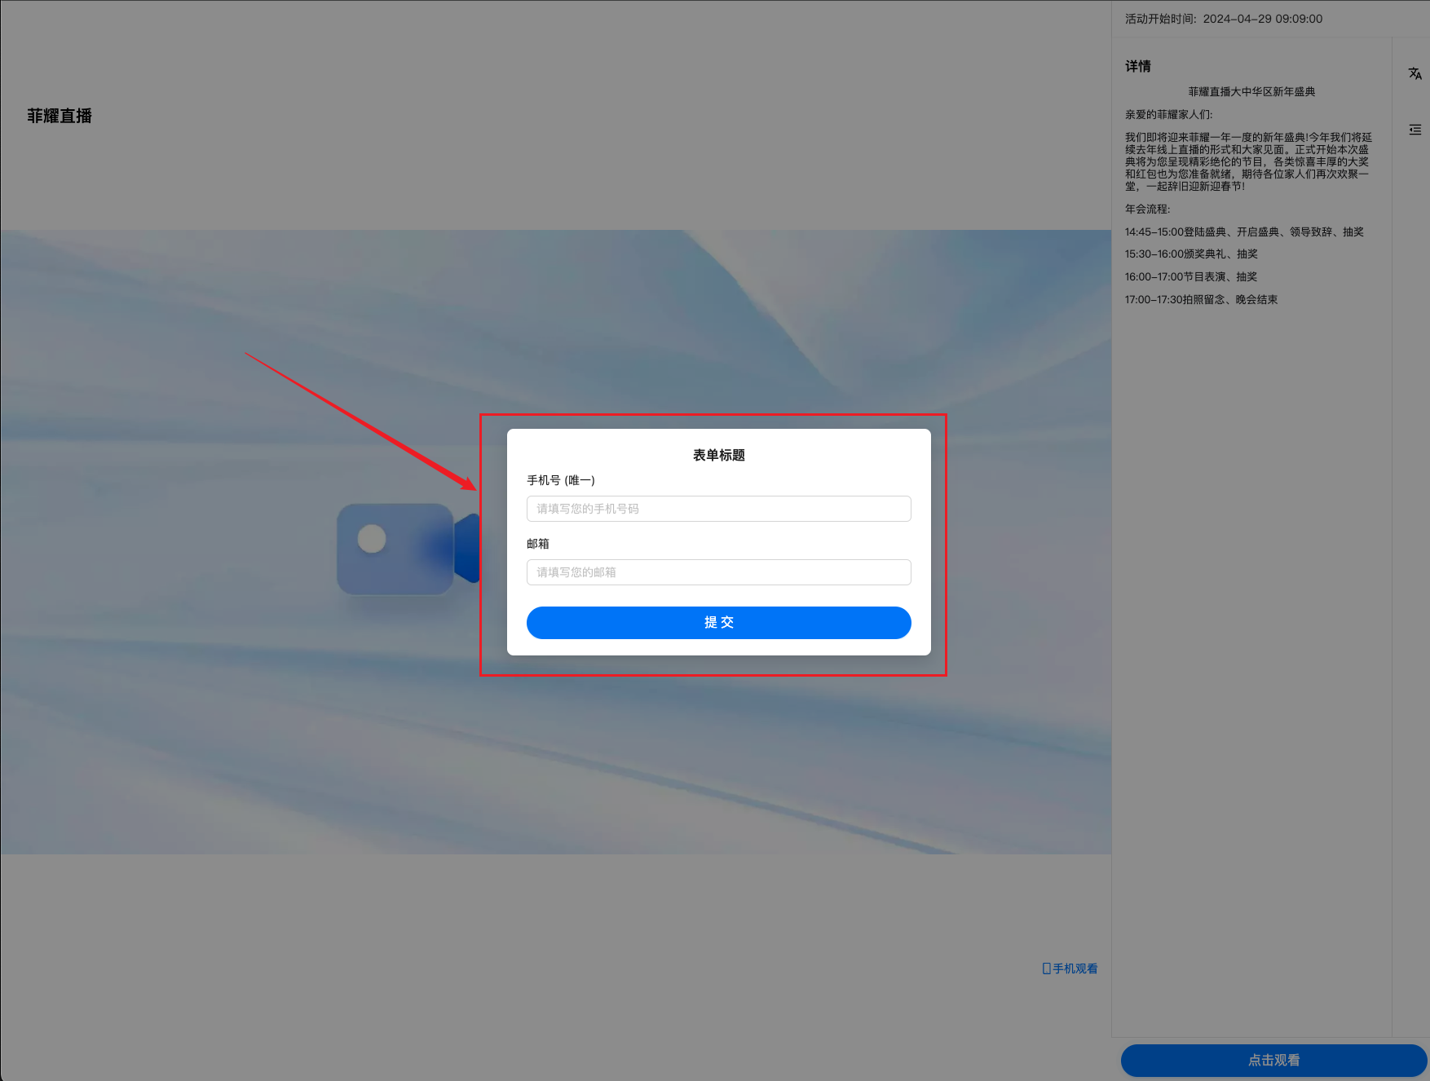
Task: Click the 16:00-17:00 节目表演 schedule line
Action: pyautogui.click(x=1191, y=277)
